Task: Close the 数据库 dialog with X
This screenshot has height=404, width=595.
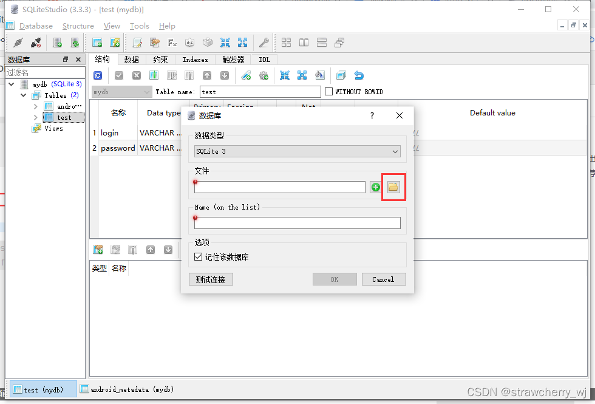Action: point(399,115)
